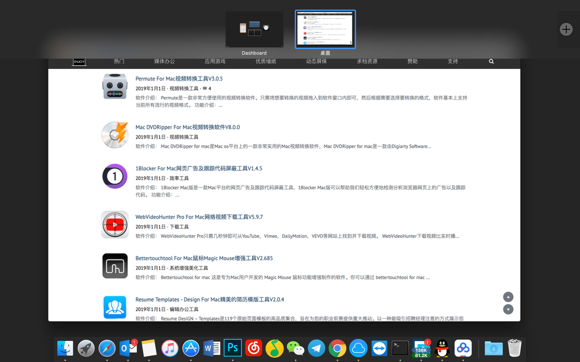Open Outlook mail icon in Dock
580x362 pixels.
pyautogui.click(x=128, y=348)
